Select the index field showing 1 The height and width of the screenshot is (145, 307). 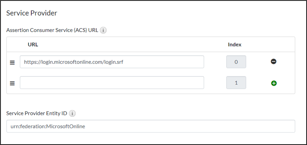[x=236, y=83]
